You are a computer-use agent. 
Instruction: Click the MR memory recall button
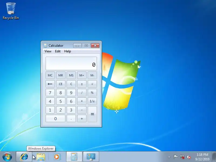[60, 75]
